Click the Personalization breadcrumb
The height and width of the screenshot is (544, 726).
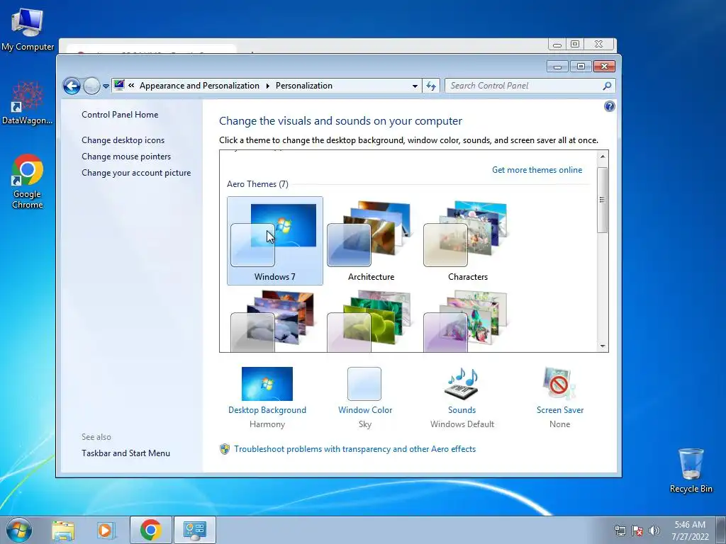tap(303, 86)
